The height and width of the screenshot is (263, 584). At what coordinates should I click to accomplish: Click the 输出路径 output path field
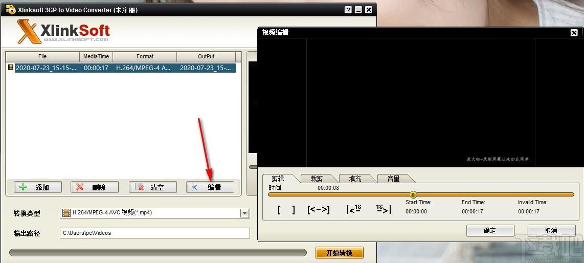[154, 233]
